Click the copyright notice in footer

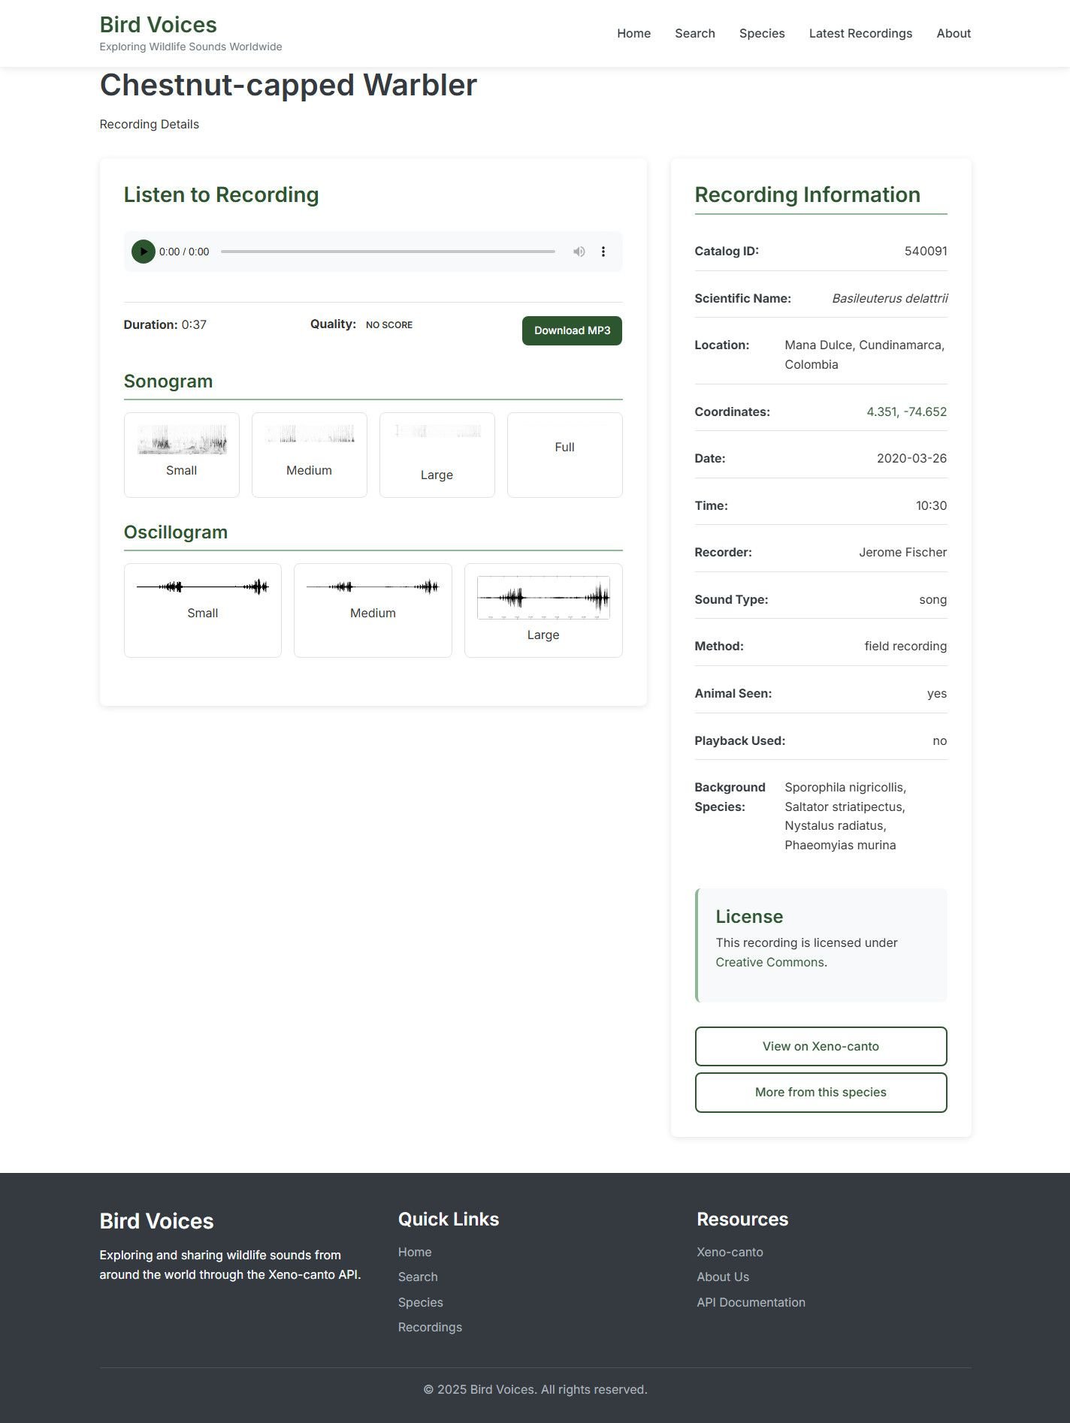[x=535, y=1389]
